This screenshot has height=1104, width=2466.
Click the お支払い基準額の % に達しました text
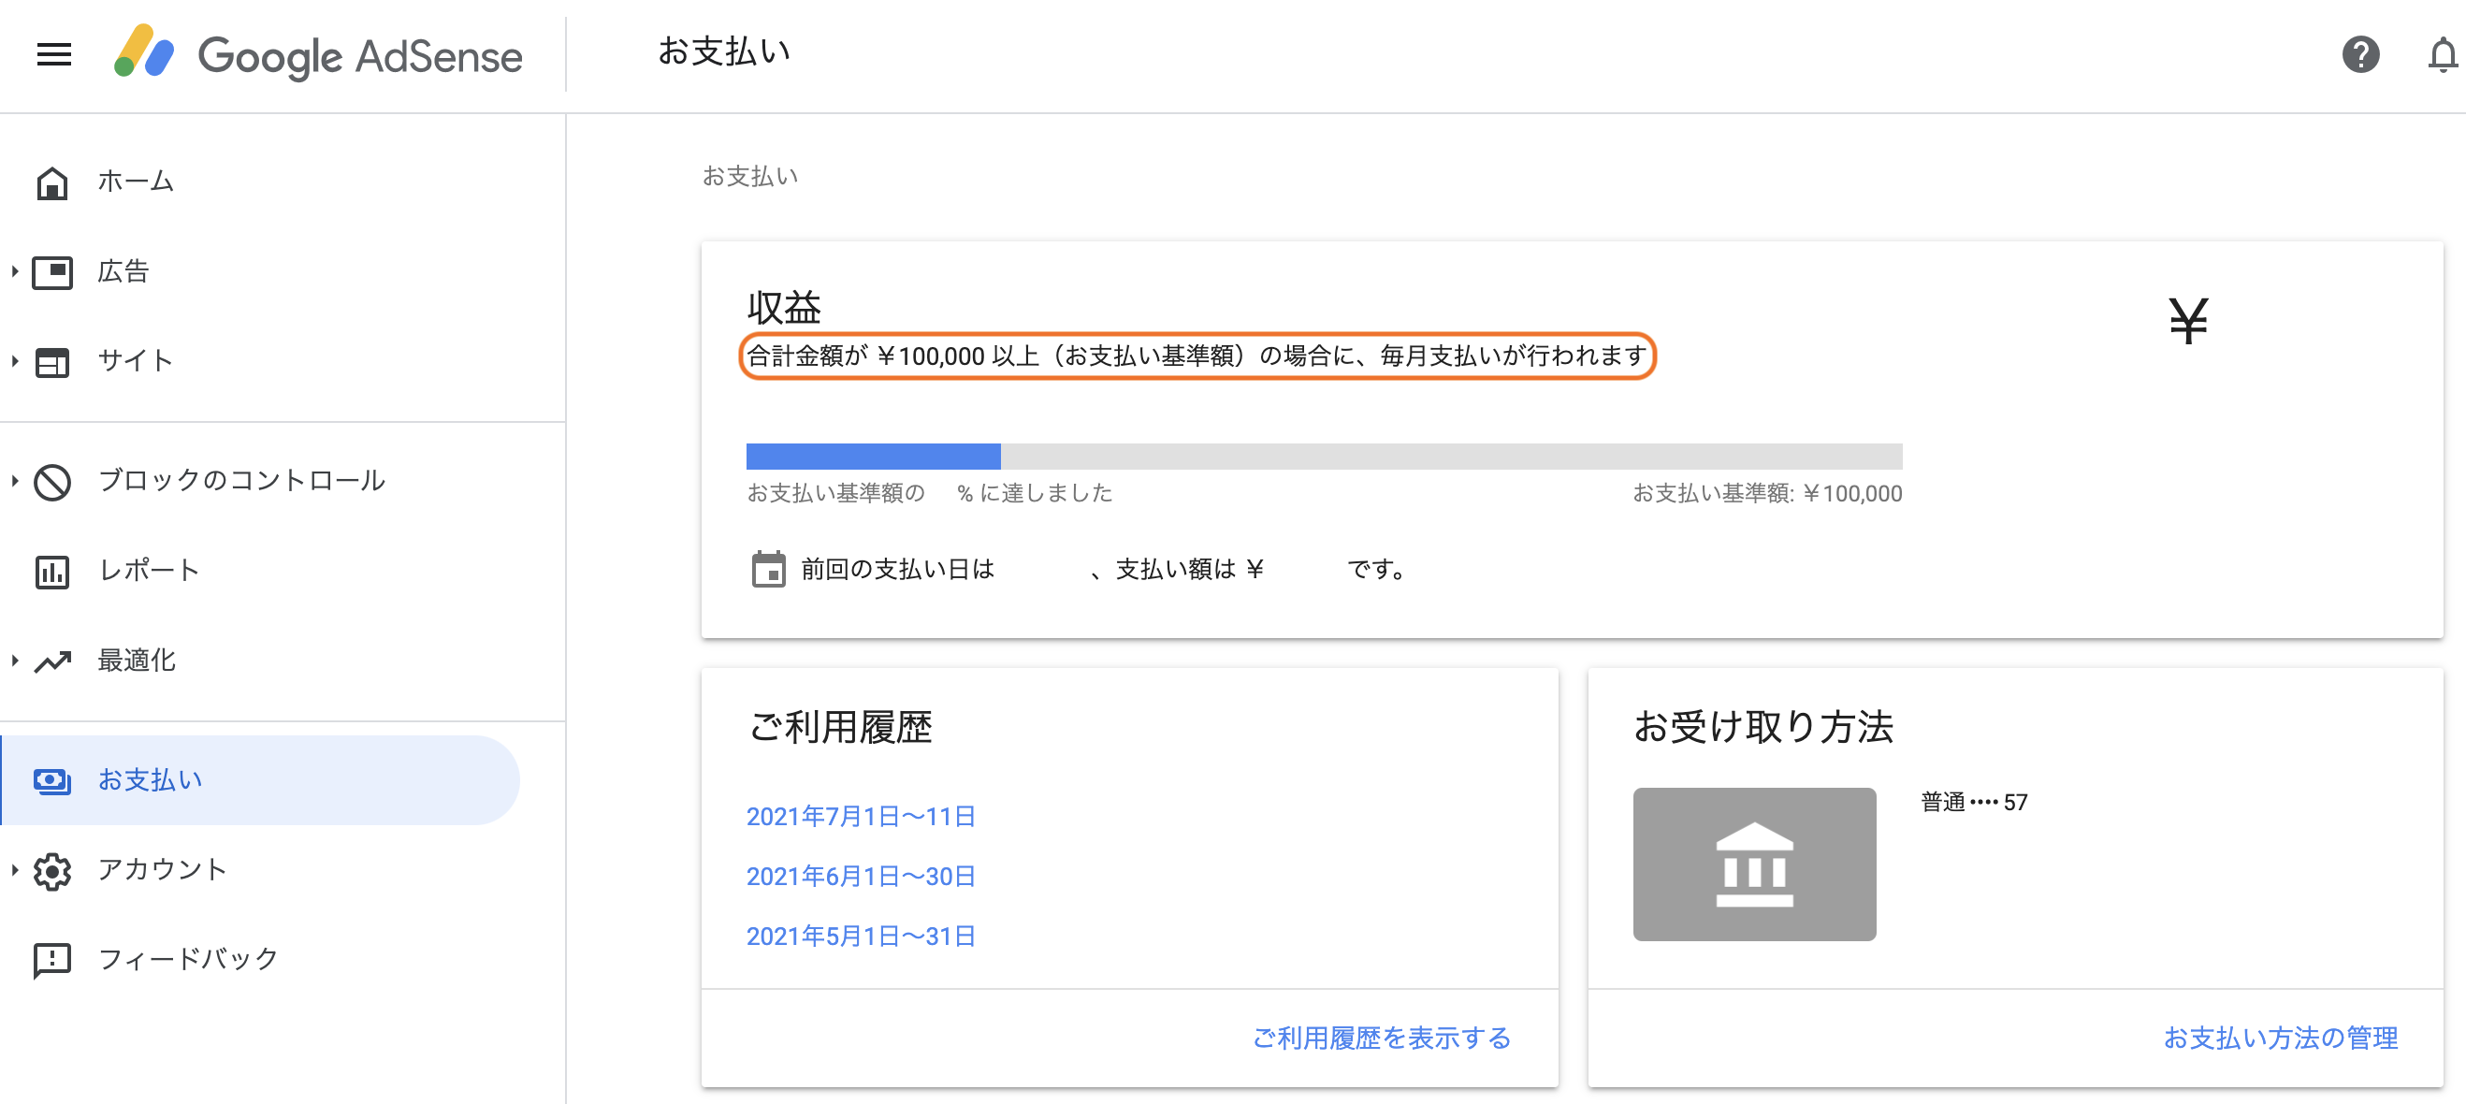pyautogui.click(x=930, y=493)
